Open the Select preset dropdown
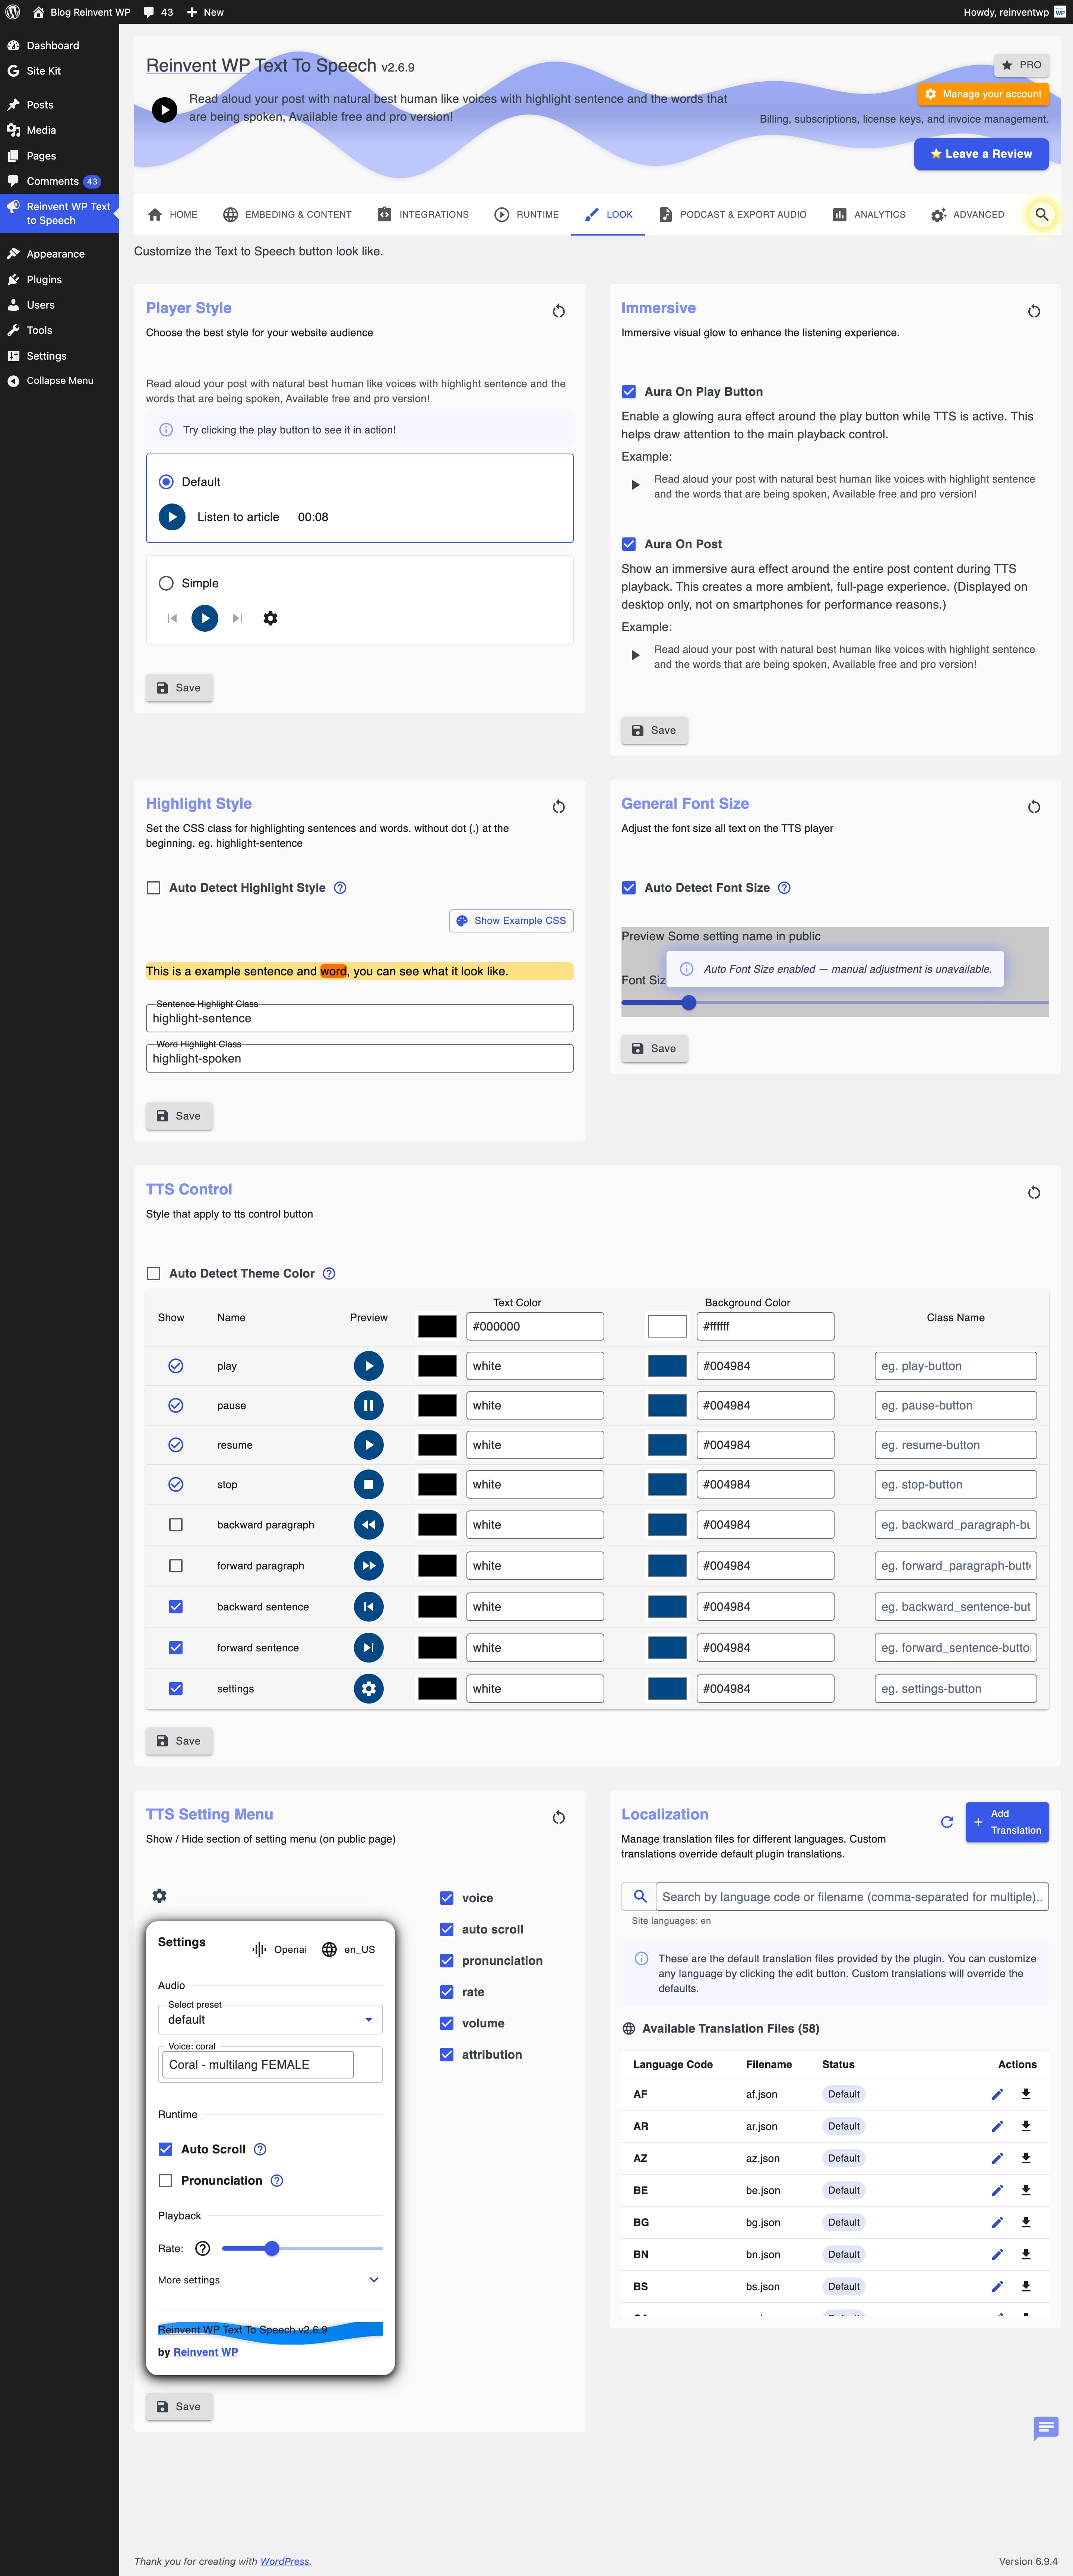 tap(270, 2019)
